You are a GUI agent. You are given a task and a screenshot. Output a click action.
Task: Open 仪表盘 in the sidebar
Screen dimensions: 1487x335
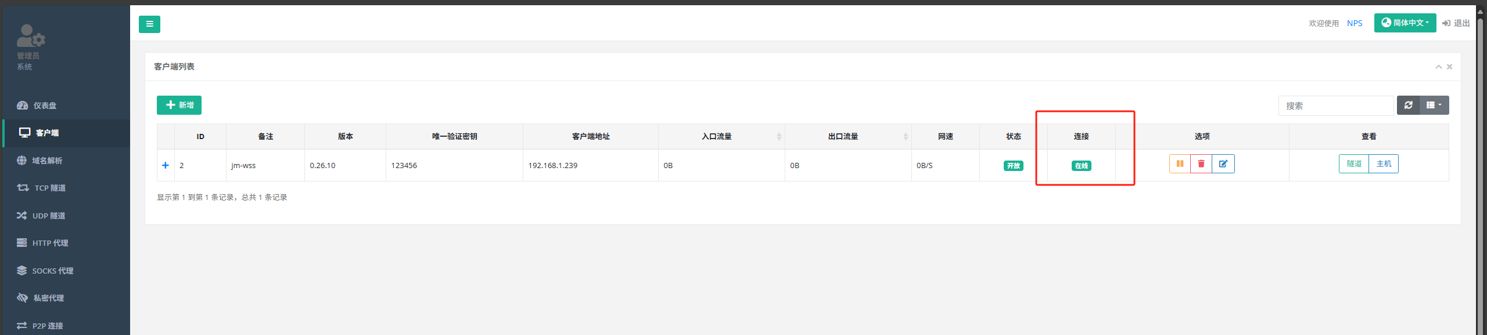pyautogui.click(x=45, y=105)
